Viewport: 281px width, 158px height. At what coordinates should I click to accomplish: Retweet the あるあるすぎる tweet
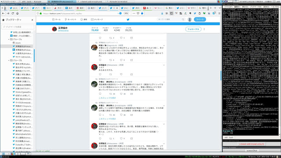[x=111, y=74]
